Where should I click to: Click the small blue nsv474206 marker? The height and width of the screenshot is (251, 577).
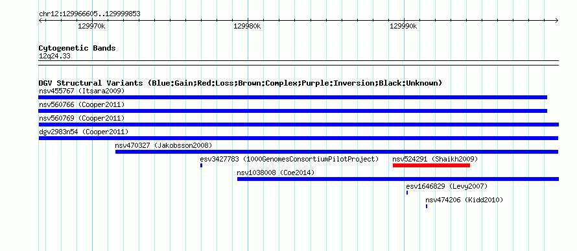(427, 206)
